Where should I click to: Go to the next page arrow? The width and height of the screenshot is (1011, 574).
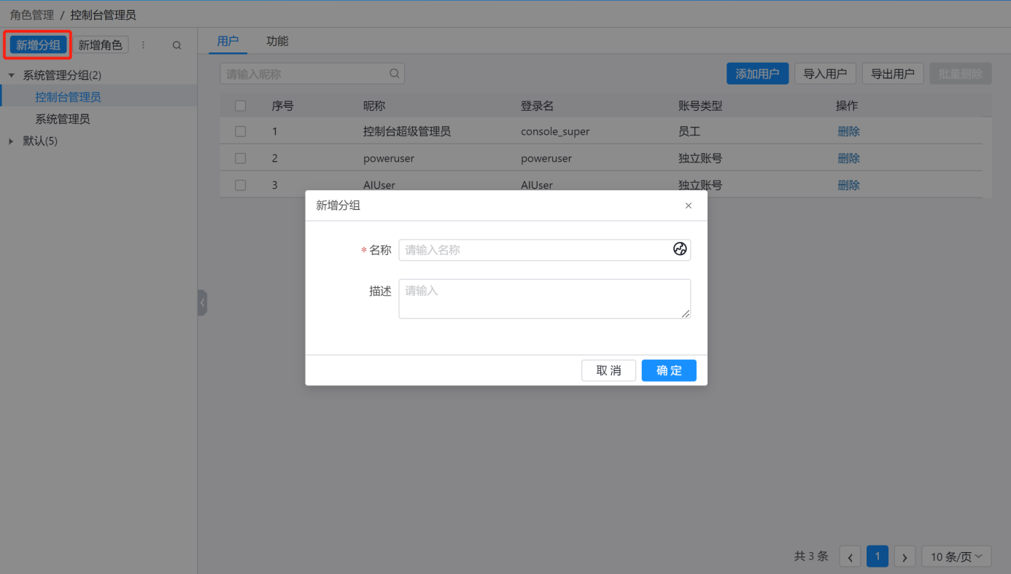[905, 557]
